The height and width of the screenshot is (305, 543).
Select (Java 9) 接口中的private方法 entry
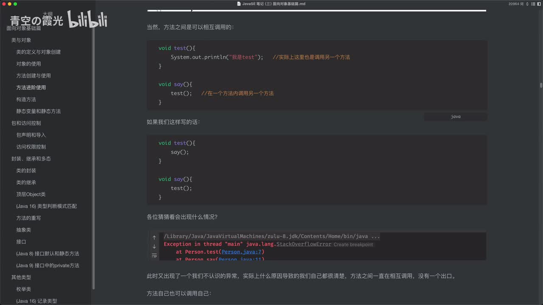click(48, 266)
